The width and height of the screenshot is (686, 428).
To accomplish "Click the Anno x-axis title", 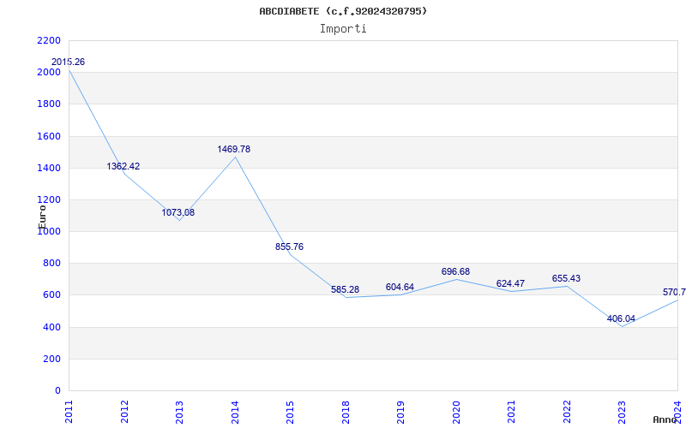I will (x=665, y=419).
